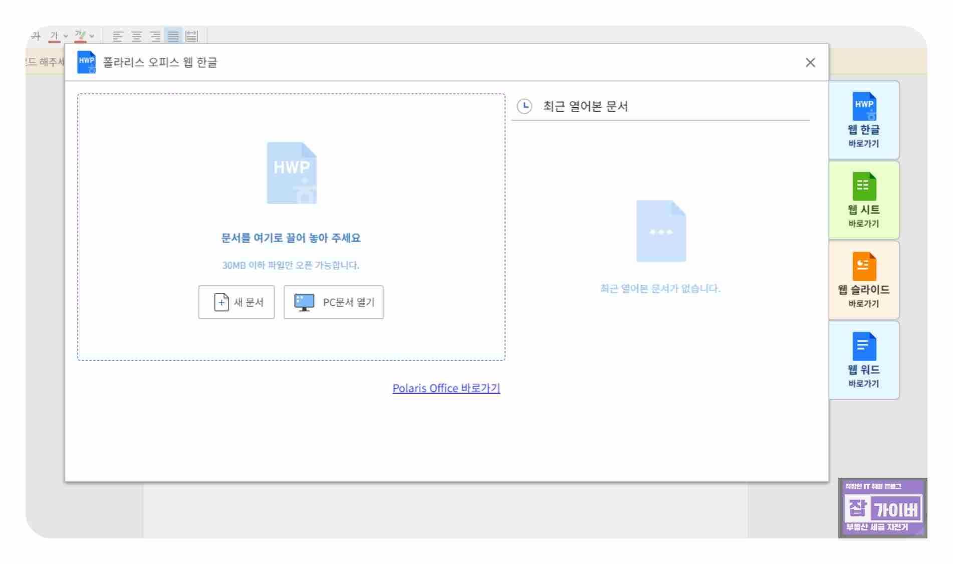Click the empty document placeholder icon
The image size is (953, 564).
[661, 231]
